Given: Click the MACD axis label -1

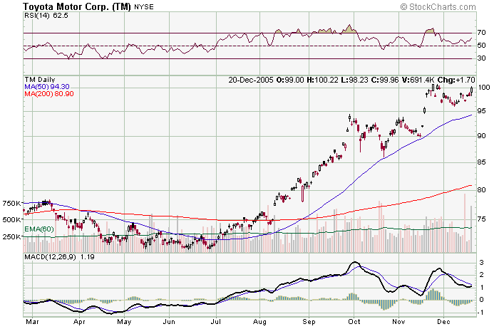Looking at the screenshot, I should pos(480,313).
